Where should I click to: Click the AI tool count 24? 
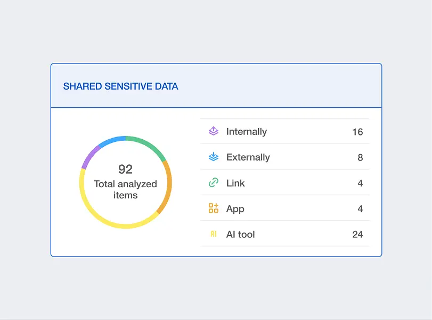click(x=357, y=235)
